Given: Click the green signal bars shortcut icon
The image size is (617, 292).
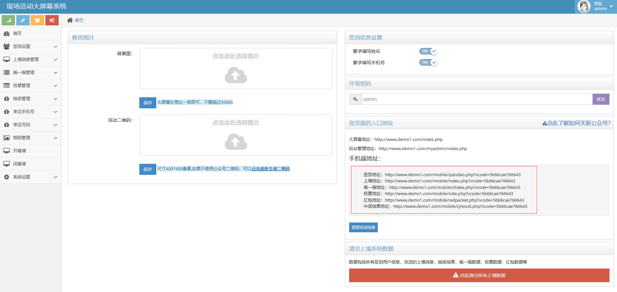Looking at the screenshot, I should [x=8, y=20].
